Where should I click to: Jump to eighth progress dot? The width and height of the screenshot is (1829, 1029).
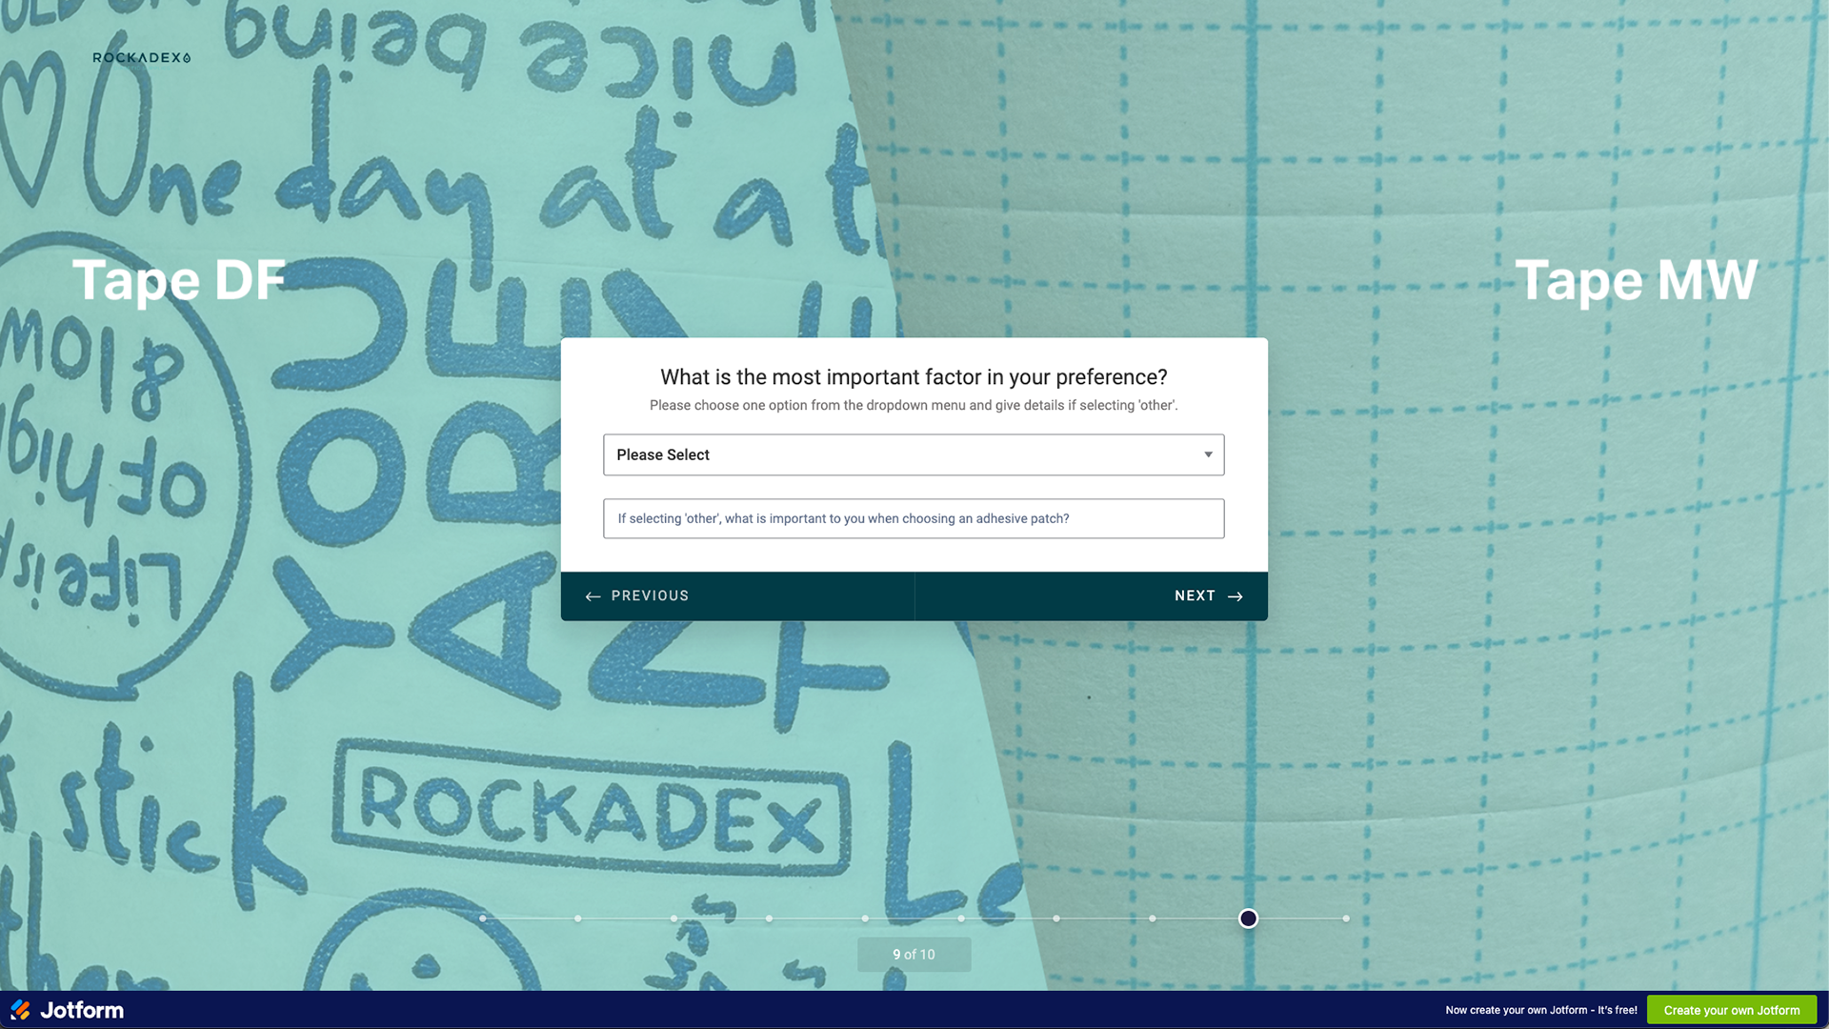click(x=1153, y=918)
